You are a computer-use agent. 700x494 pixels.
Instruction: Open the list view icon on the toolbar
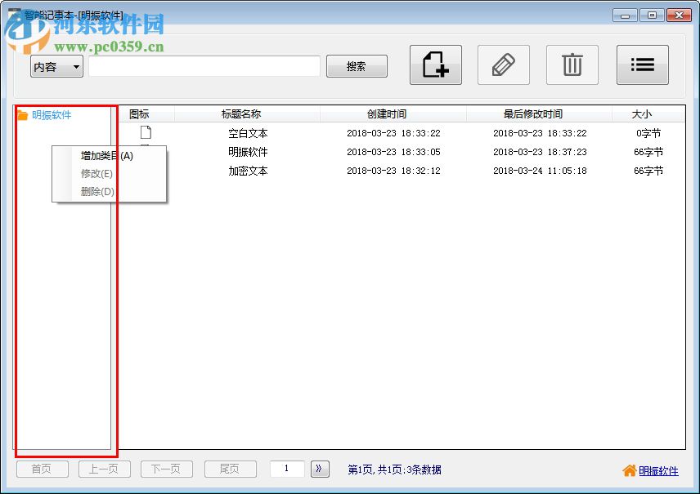(643, 65)
